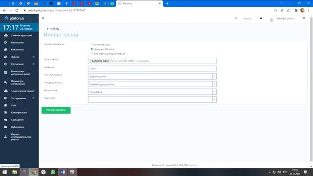Click the РУС keyboard language indicator

tap(285, 172)
